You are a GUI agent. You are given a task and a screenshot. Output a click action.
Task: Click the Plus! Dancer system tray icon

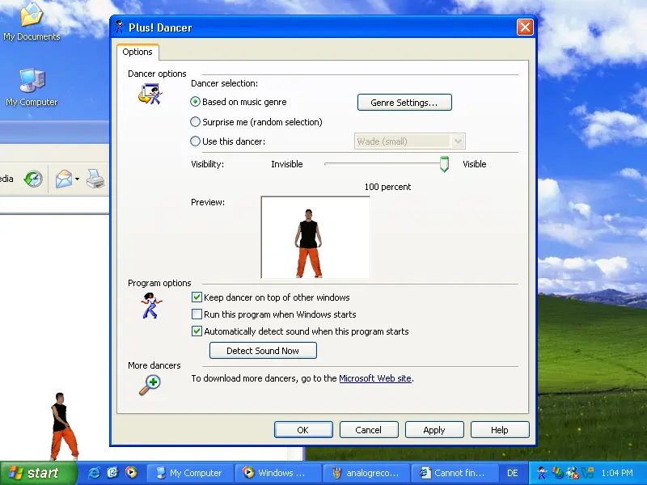point(542,473)
